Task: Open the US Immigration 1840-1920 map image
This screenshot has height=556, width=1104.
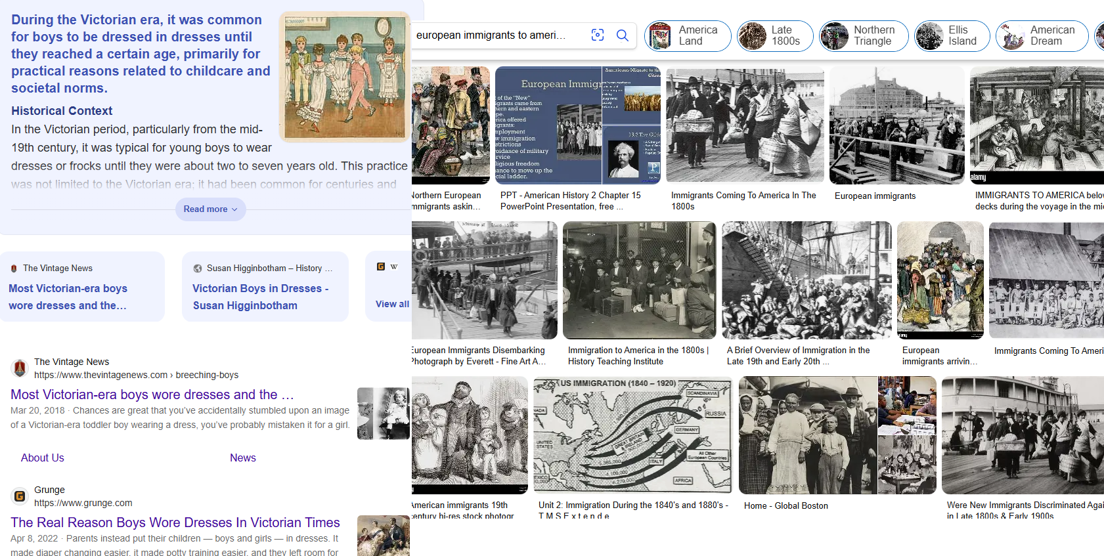Action: point(634,435)
